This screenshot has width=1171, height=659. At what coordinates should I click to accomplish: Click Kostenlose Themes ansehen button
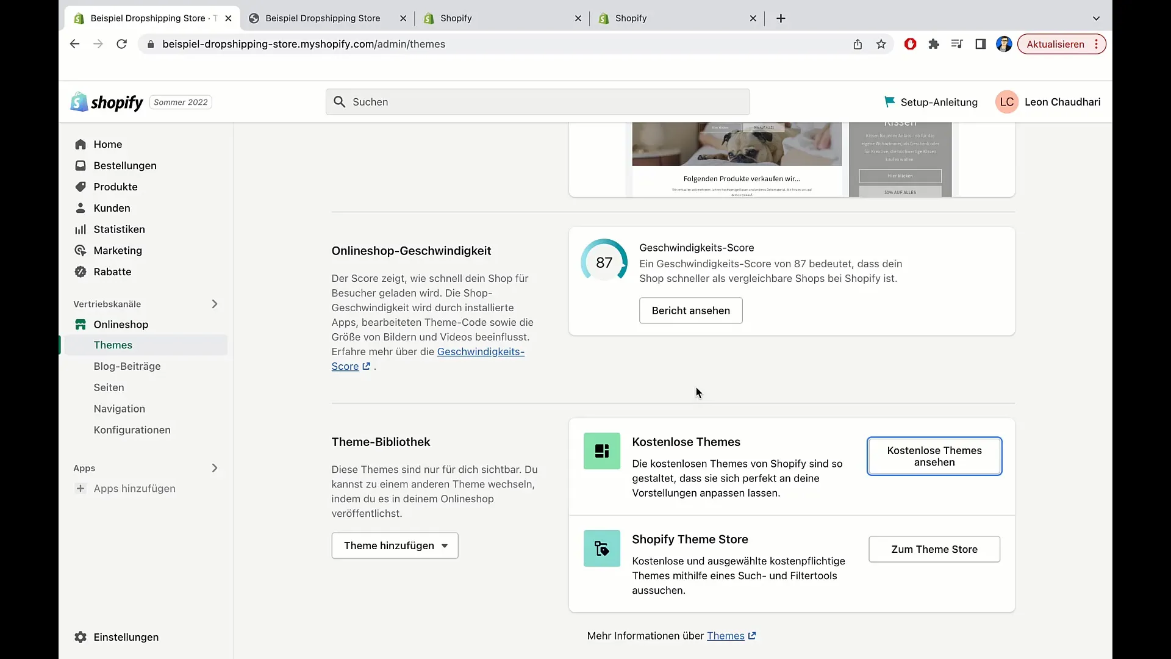tap(934, 456)
